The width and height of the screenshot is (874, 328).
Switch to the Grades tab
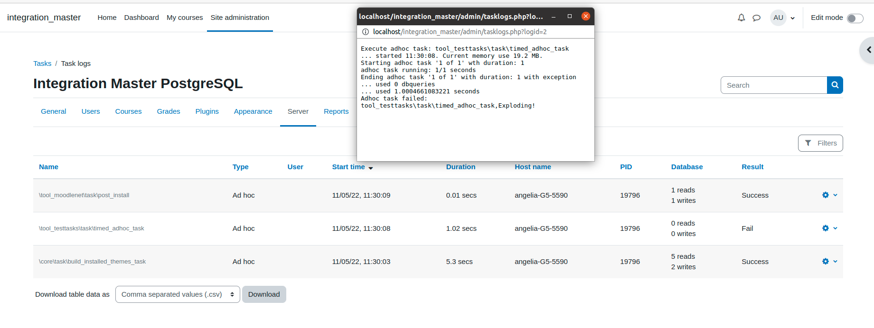click(x=169, y=111)
